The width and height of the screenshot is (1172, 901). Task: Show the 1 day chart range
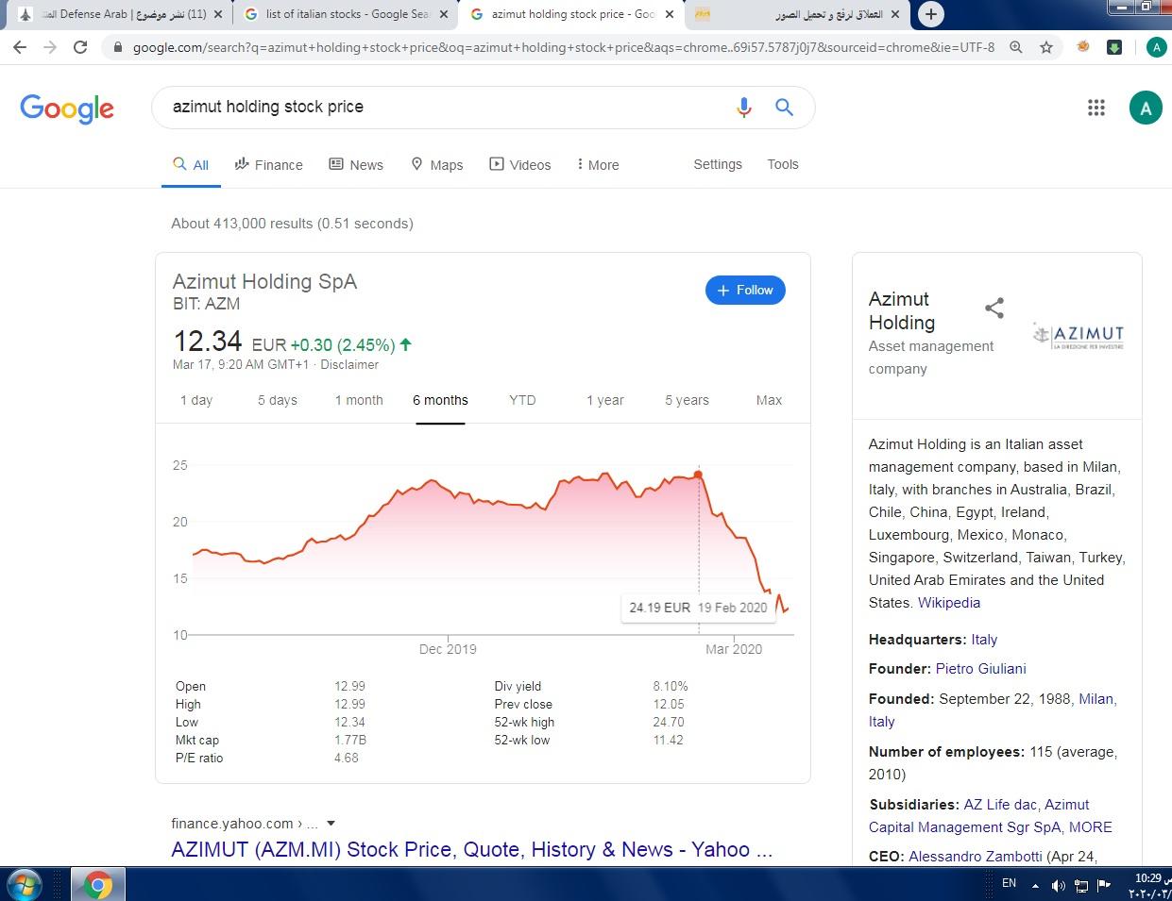196,400
